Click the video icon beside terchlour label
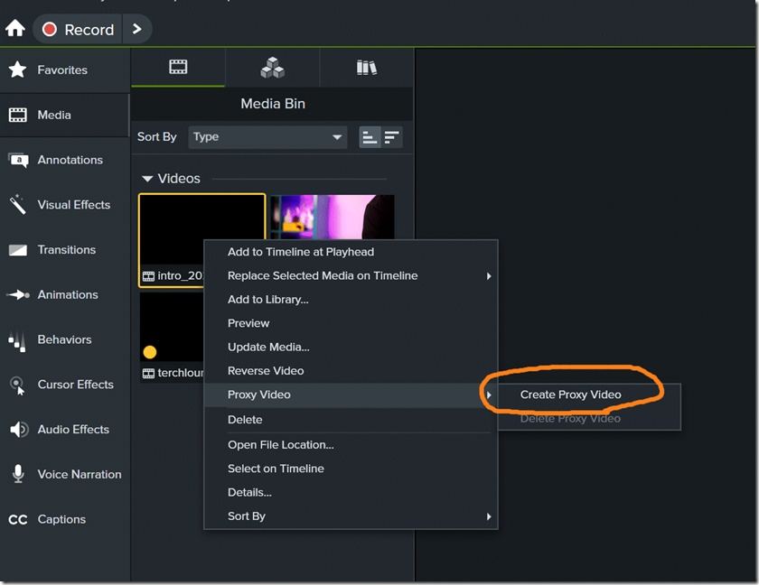 tap(148, 373)
